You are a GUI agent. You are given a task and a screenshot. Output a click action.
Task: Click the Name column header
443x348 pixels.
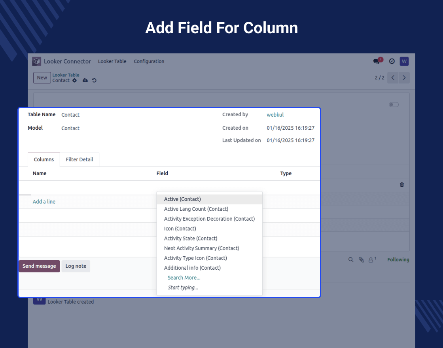pyautogui.click(x=40, y=174)
